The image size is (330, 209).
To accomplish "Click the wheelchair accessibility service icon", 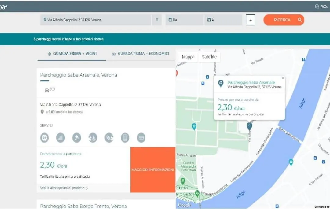I will pyautogui.click(x=93, y=138).
